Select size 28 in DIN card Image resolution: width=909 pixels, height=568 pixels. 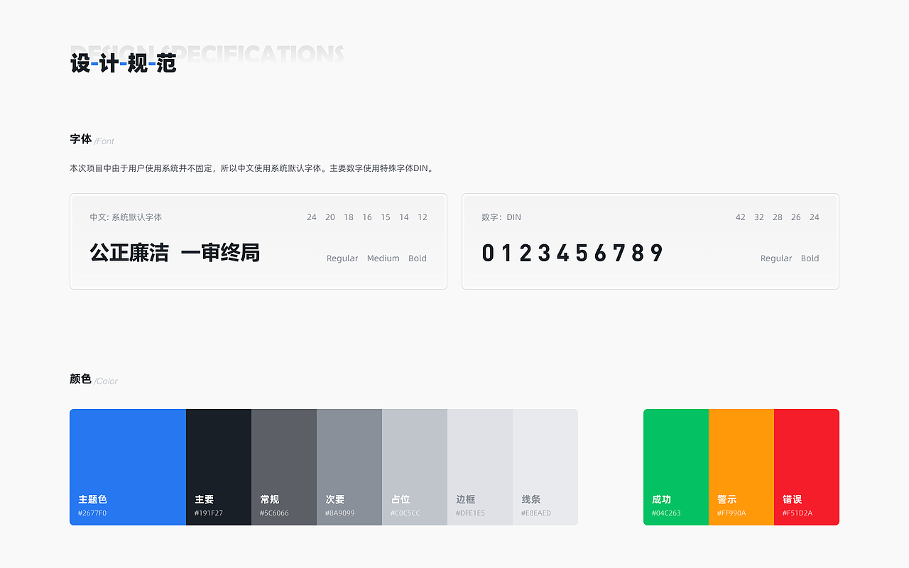coord(778,217)
